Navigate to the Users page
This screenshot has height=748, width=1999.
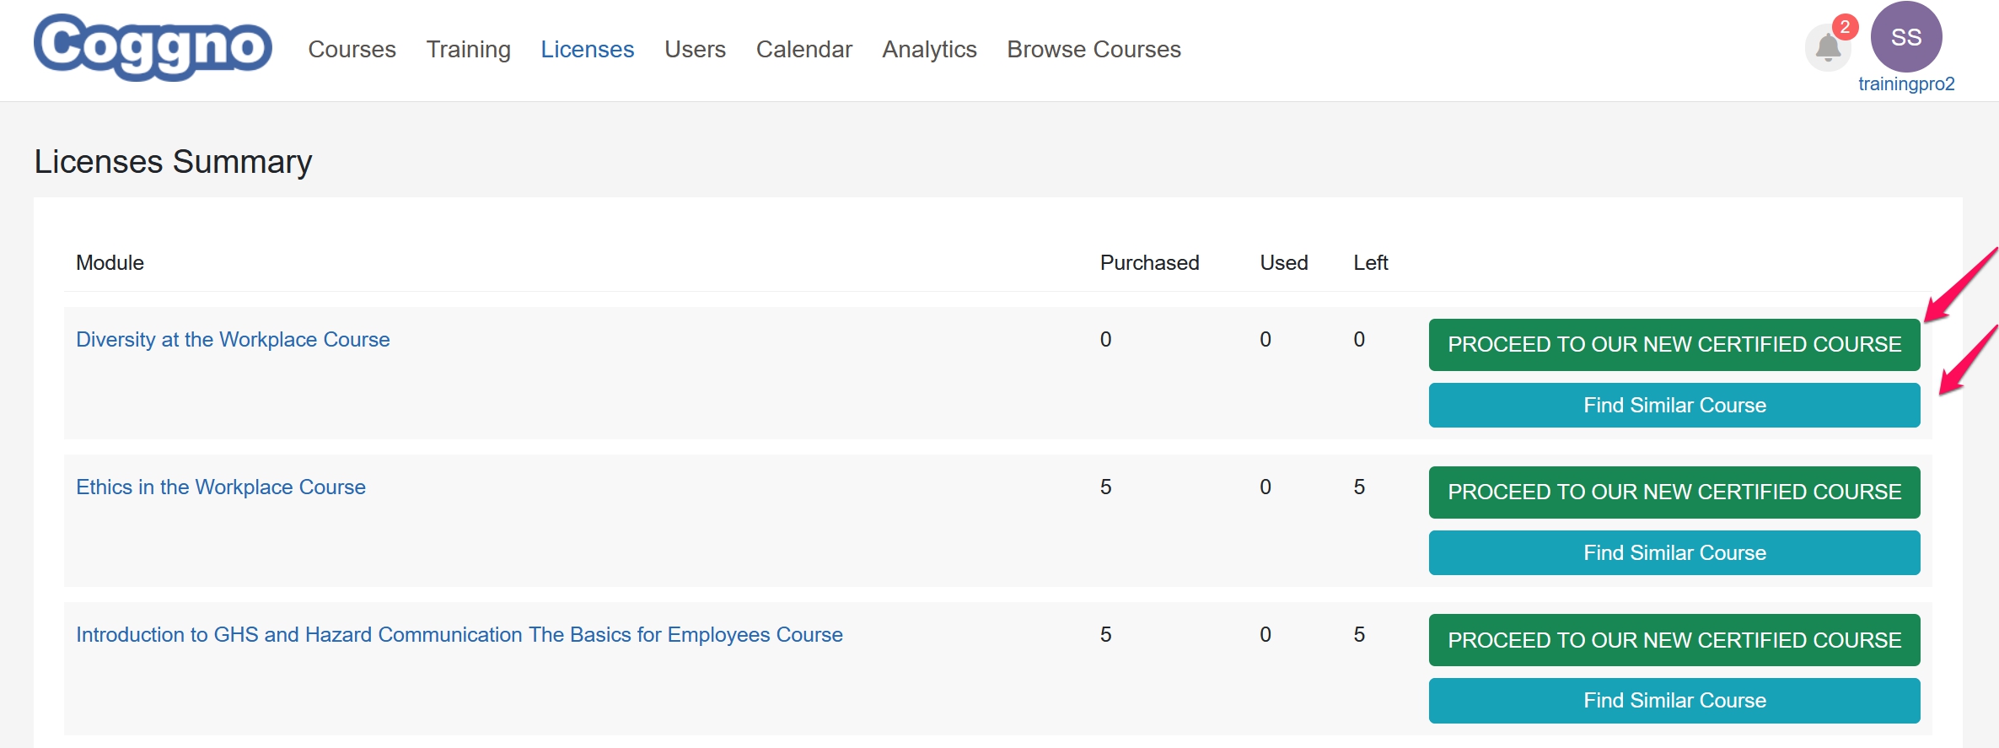tap(695, 50)
